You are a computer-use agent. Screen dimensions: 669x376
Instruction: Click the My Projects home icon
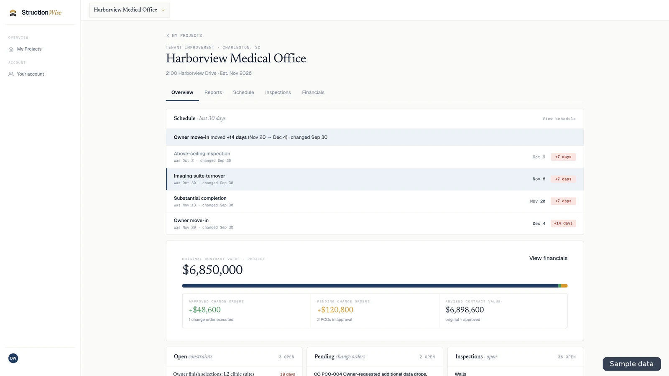click(11, 49)
